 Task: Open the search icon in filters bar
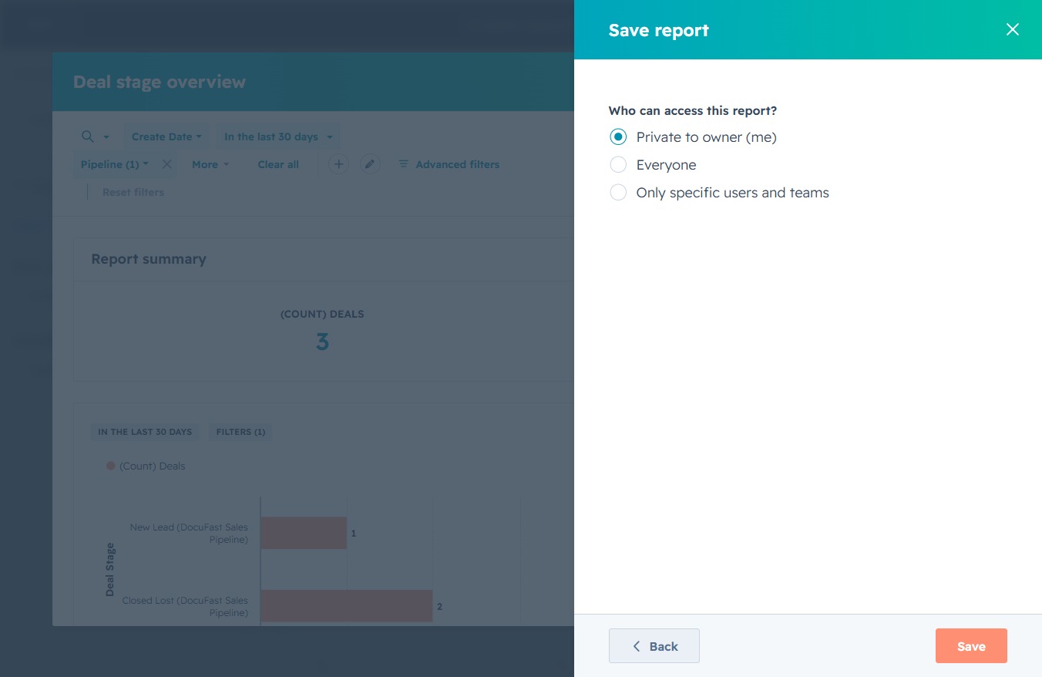click(x=88, y=136)
